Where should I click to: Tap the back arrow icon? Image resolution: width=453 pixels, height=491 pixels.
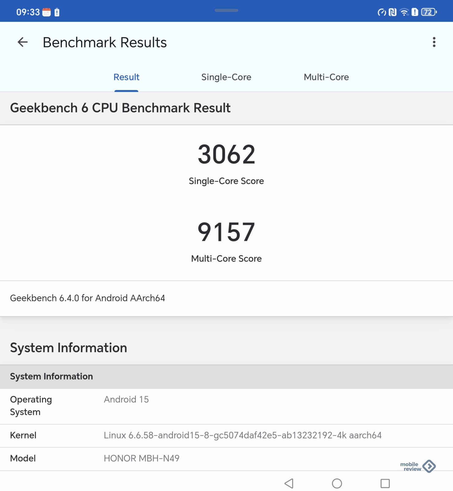[x=23, y=42]
